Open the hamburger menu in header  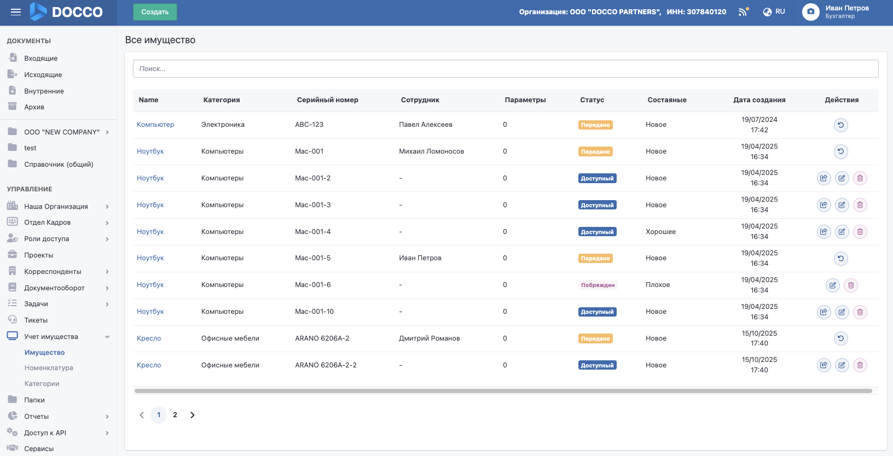pos(16,12)
